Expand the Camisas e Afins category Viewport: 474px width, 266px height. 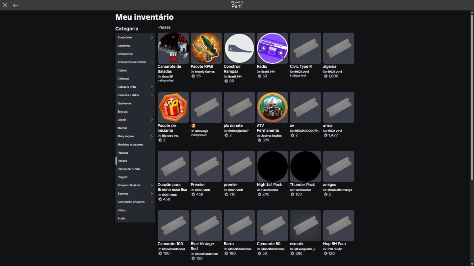tap(135, 95)
